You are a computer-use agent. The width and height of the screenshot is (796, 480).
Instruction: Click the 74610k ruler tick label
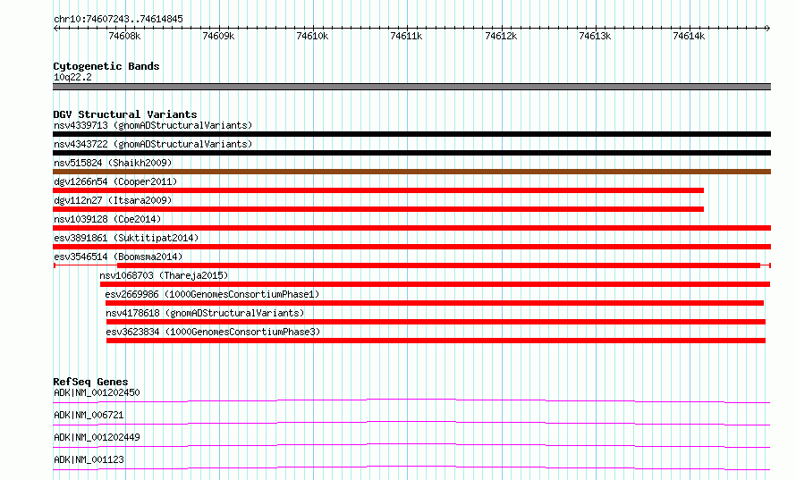[312, 36]
